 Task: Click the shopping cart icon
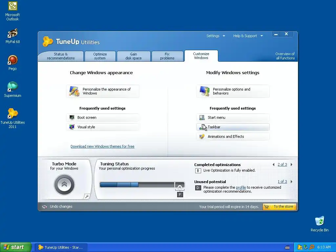[266, 207]
